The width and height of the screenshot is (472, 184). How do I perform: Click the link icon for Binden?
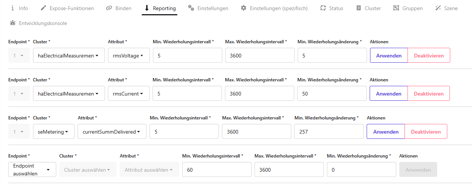click(109, 8)
